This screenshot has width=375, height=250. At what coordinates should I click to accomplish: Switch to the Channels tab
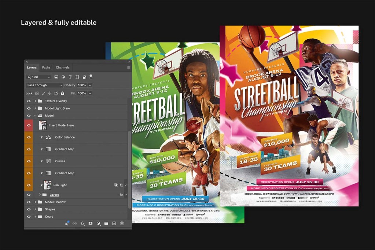(x=63, y=68)
